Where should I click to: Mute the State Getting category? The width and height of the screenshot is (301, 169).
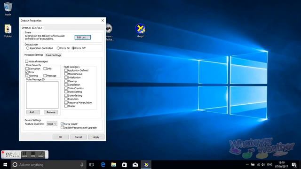click(66, 95)
